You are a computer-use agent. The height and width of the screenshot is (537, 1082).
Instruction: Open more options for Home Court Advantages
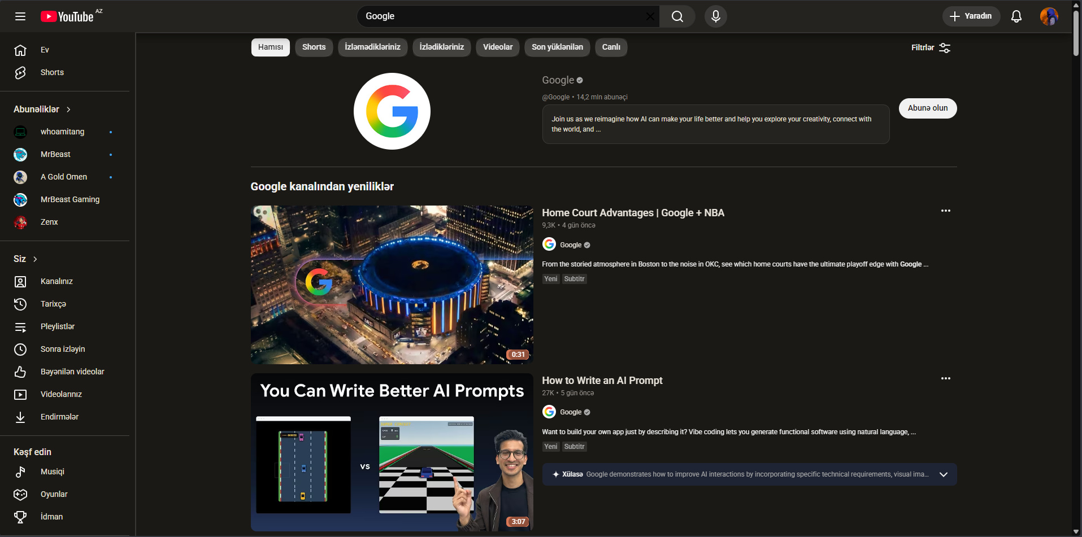click(x=946, y=211)
